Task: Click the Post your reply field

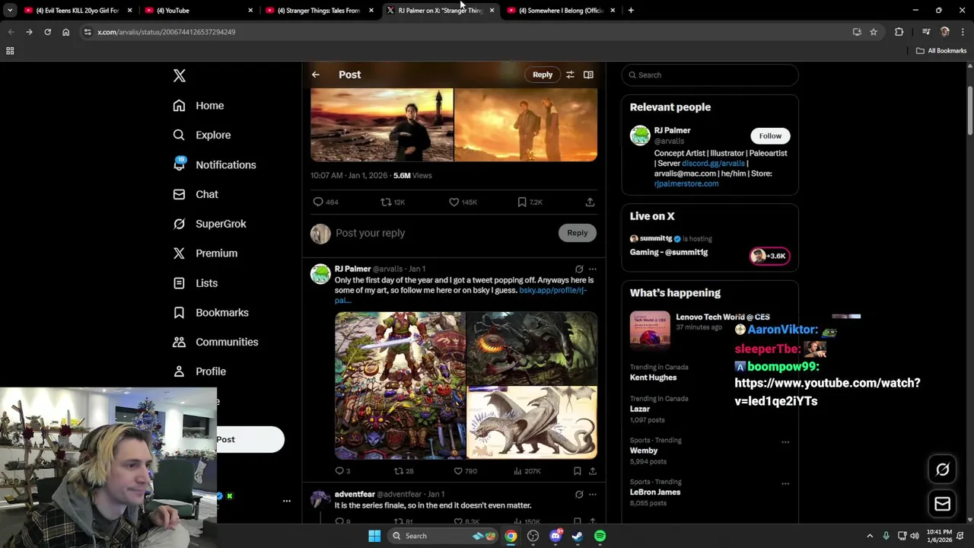Action: [x=441, y=233]
